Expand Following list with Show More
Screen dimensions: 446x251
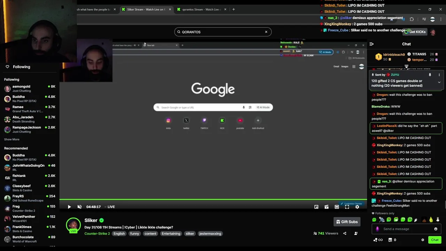click(12, 139)
